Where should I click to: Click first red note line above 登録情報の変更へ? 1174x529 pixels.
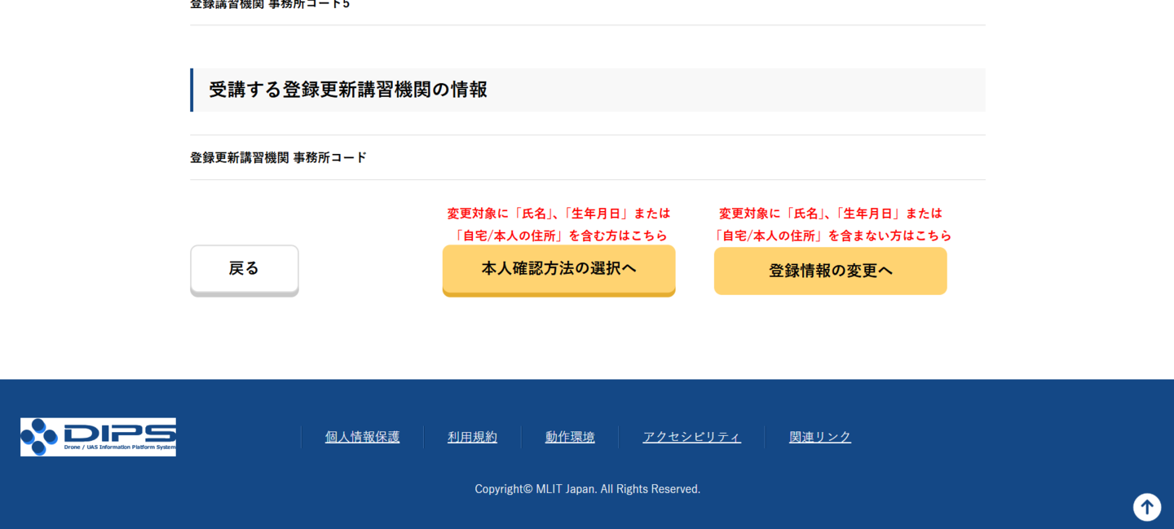coord(830,214)
